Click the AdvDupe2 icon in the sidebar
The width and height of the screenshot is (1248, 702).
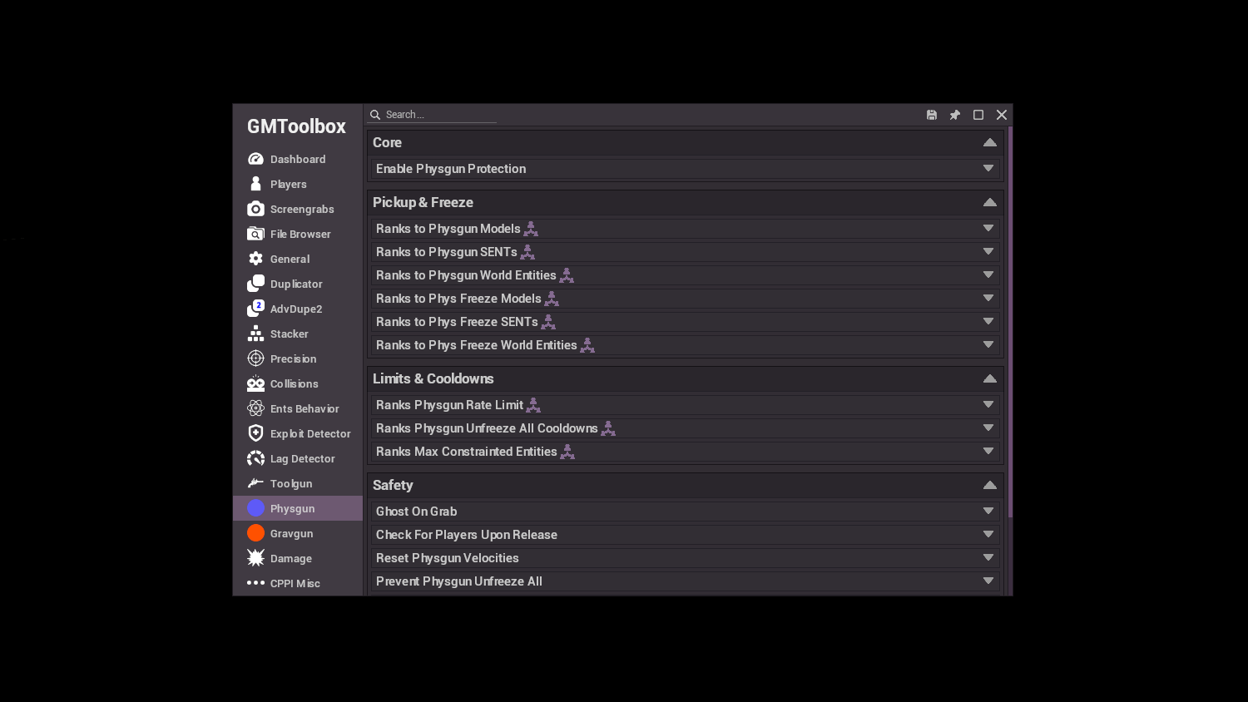255,309
